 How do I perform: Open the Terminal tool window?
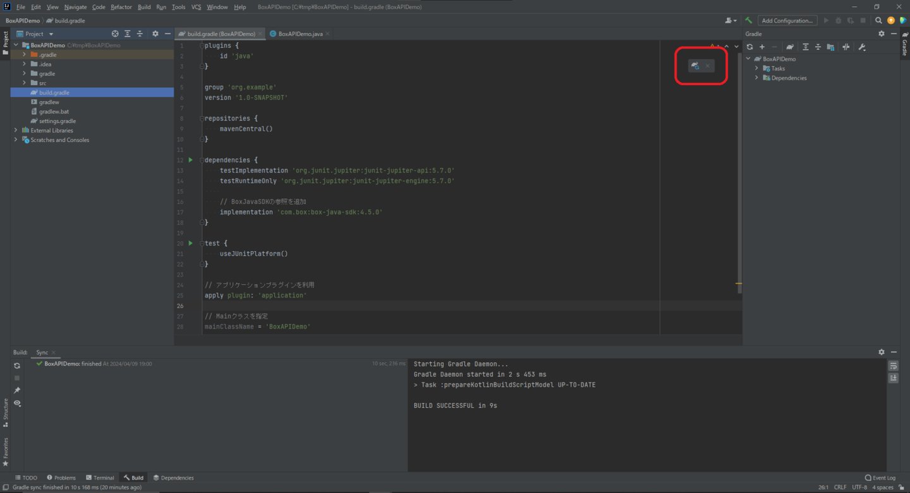click(99, 478)
